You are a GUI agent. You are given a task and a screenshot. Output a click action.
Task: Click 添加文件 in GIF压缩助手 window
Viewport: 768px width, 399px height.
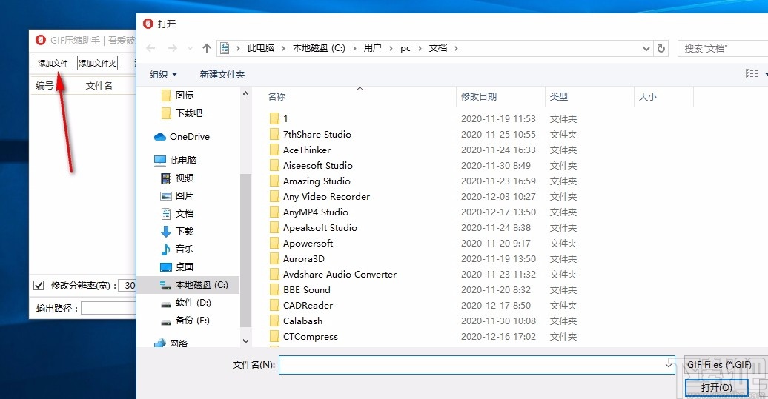53,63
